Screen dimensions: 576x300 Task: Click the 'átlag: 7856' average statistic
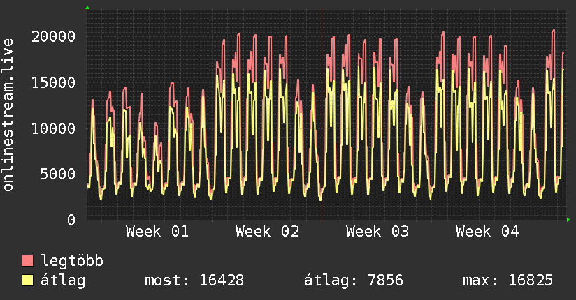[x=354, y=280]
